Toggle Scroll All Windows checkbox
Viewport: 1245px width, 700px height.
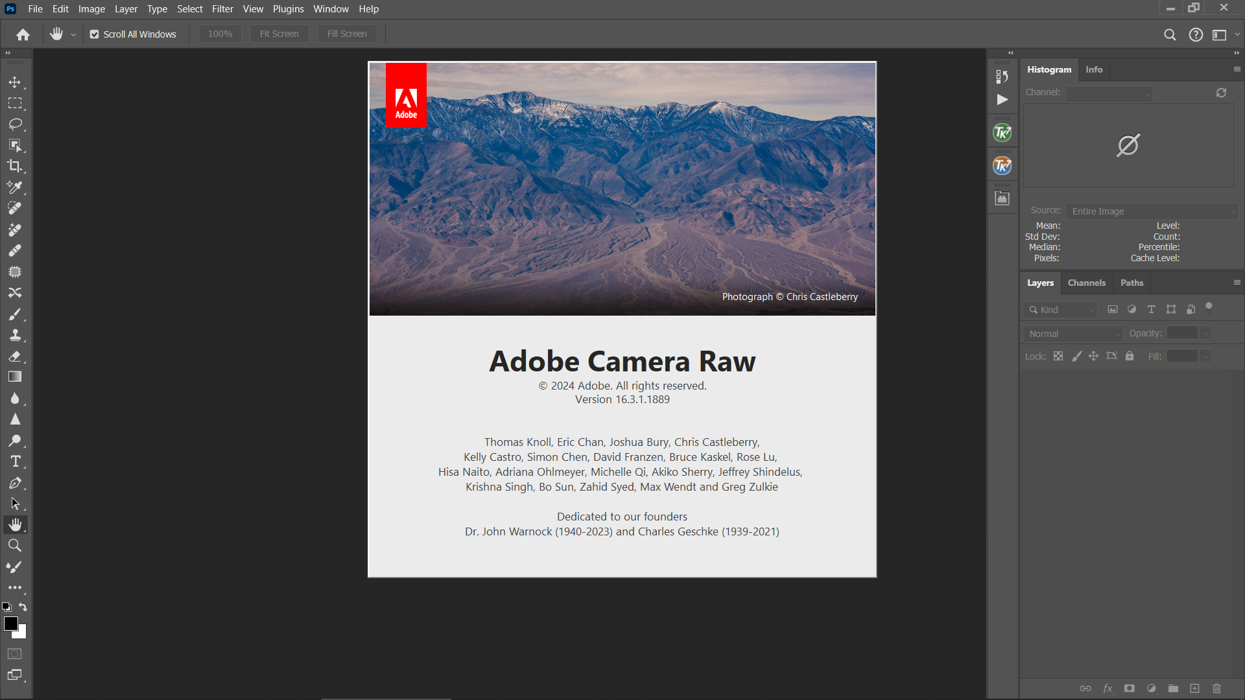[95, 34]
